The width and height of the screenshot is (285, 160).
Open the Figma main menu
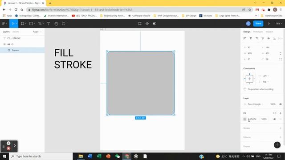coord(4,24)
